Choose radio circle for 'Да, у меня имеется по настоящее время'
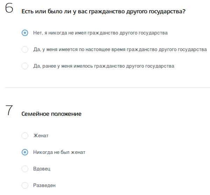 25,49
